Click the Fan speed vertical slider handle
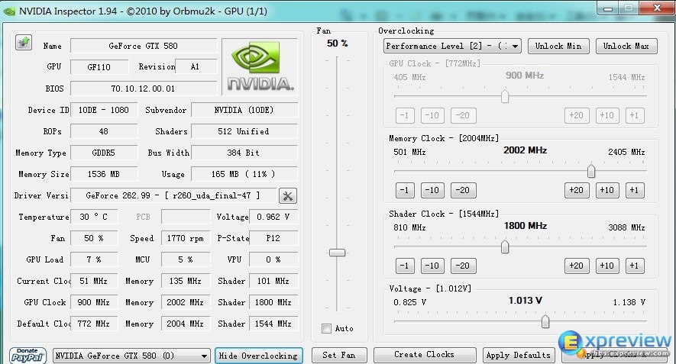Image resolution: width=676 pixels, height=364 pixels. [337, 253]
